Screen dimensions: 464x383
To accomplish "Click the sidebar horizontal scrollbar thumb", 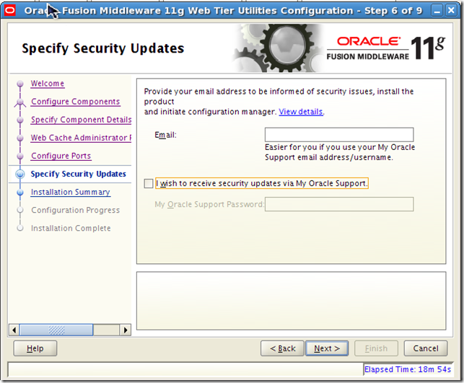I will pyautogui.click(x=56, y=330).
